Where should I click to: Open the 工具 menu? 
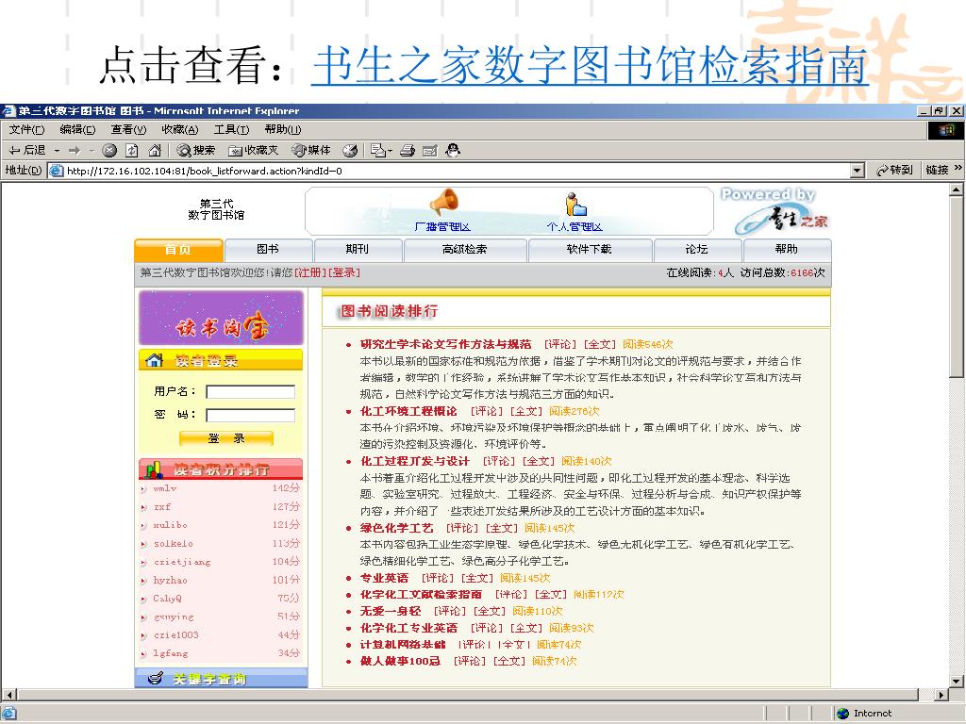[231, 129]
